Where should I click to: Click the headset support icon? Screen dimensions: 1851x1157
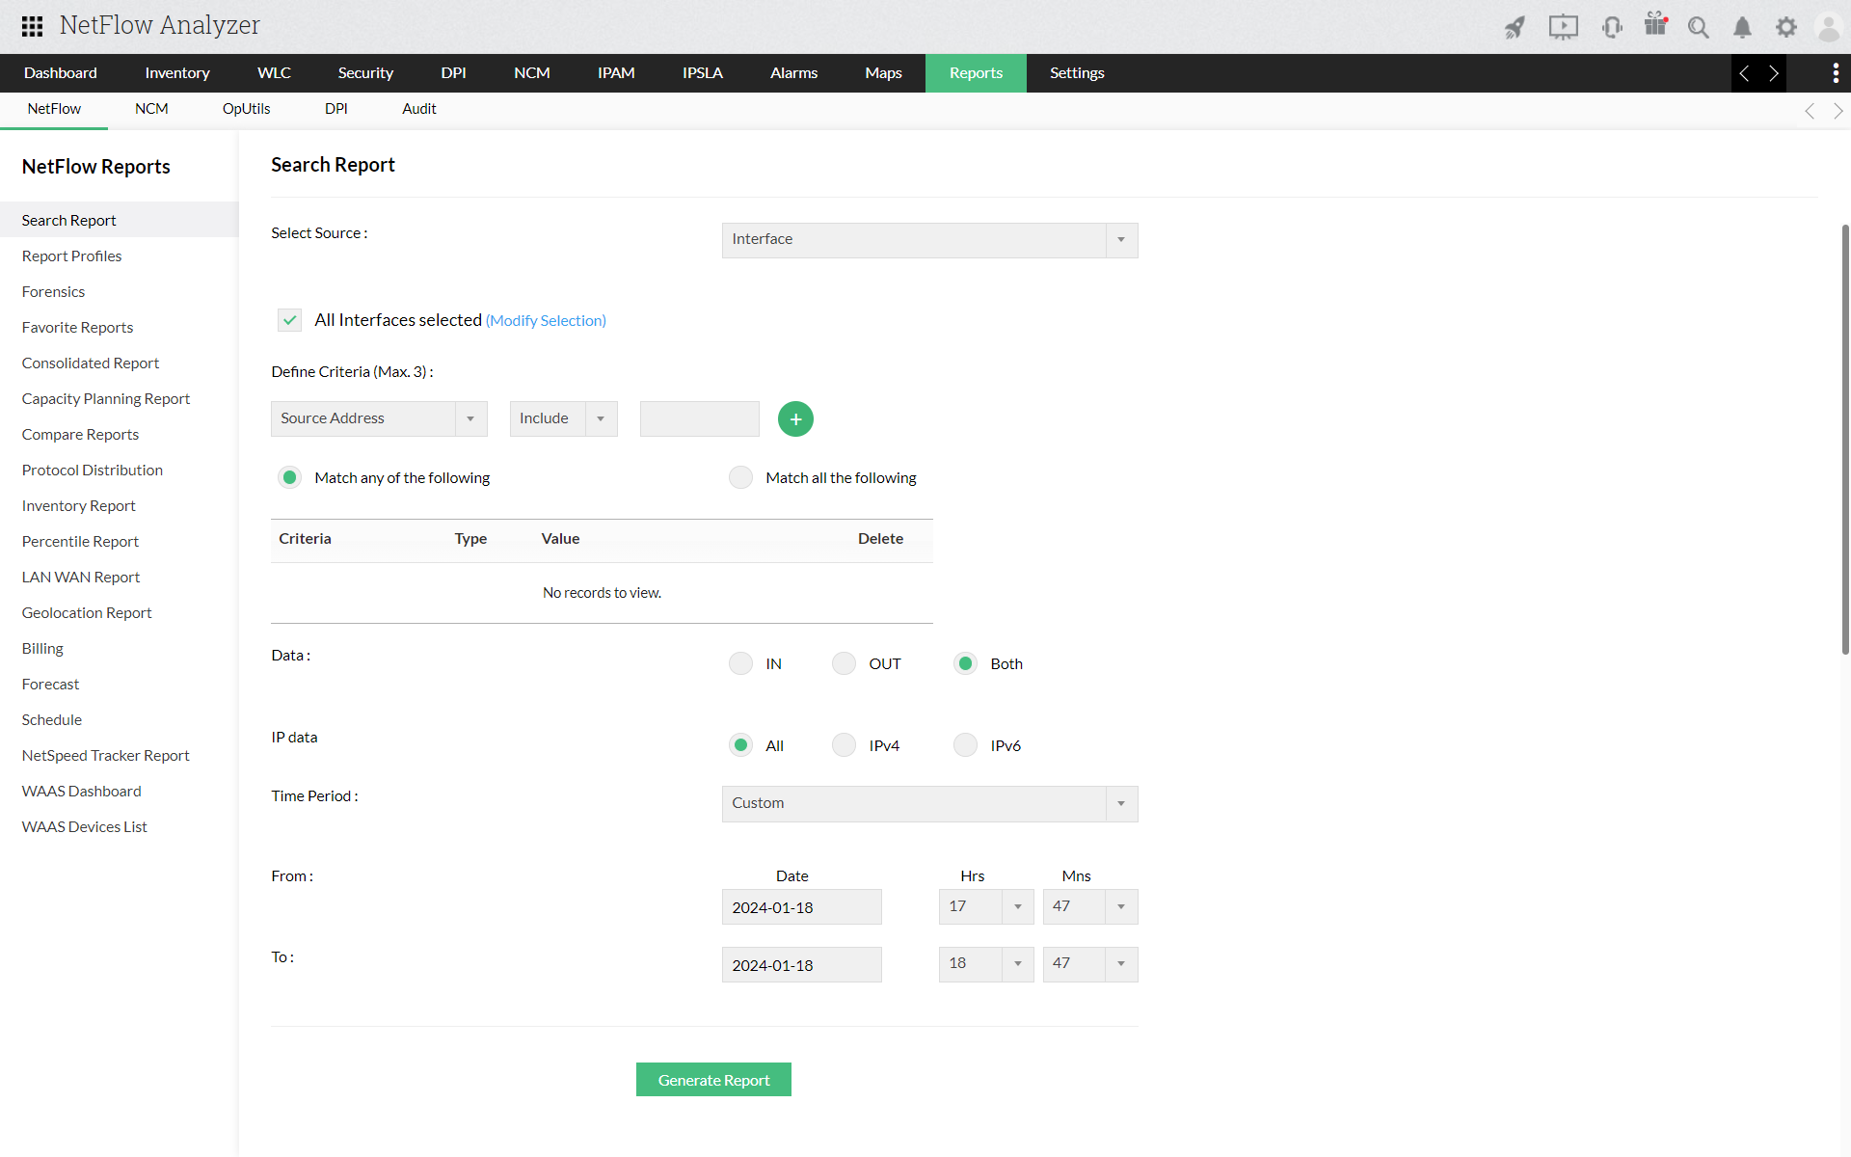(1611, 27)
